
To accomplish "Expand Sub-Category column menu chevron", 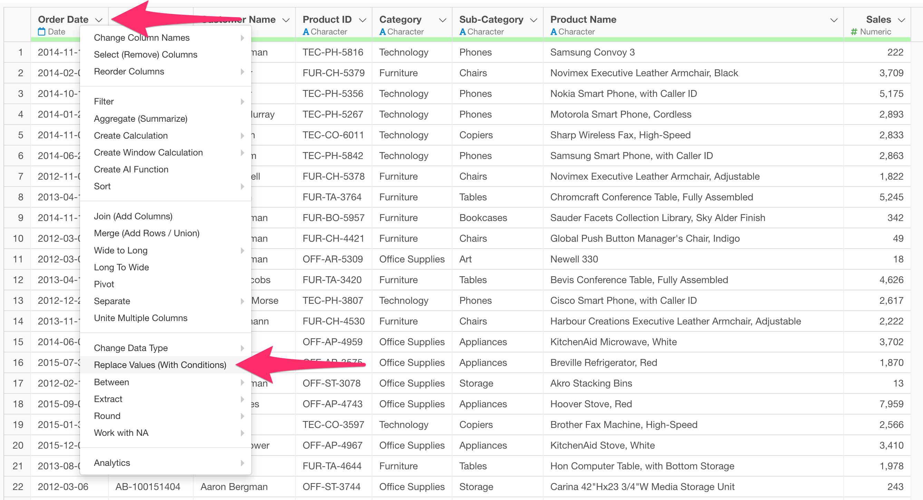I will [534, 20].
